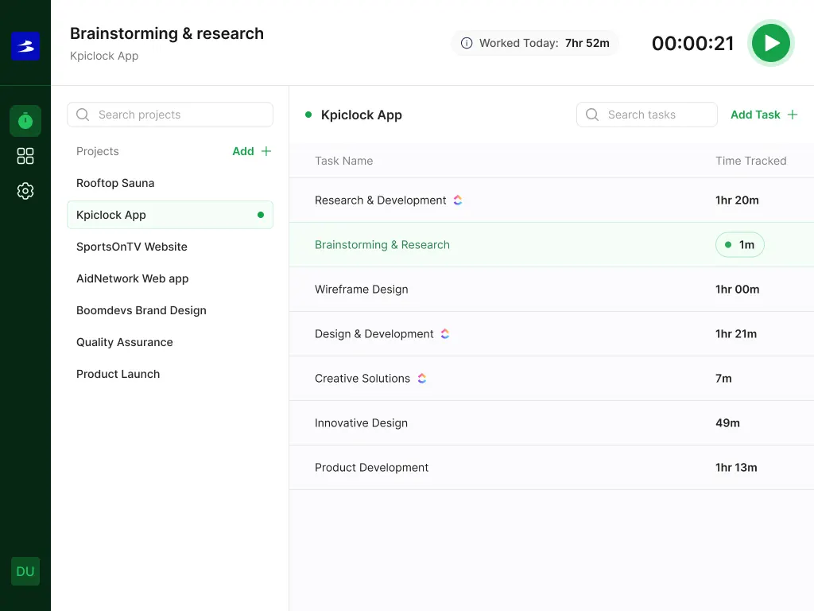814x611 pixels.
Task: Click the ClickUp icon beside Design & Development
Action: pyautogui.click(x=445, y=333)
